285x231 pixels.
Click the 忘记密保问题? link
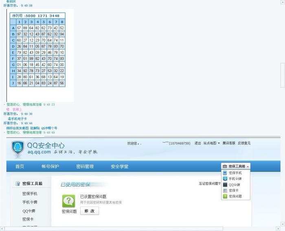point(210,183)
